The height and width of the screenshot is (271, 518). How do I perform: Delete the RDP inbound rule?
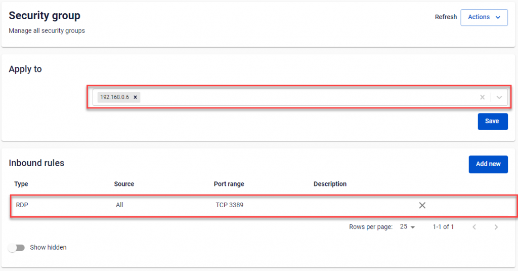[x=422, y=205]
